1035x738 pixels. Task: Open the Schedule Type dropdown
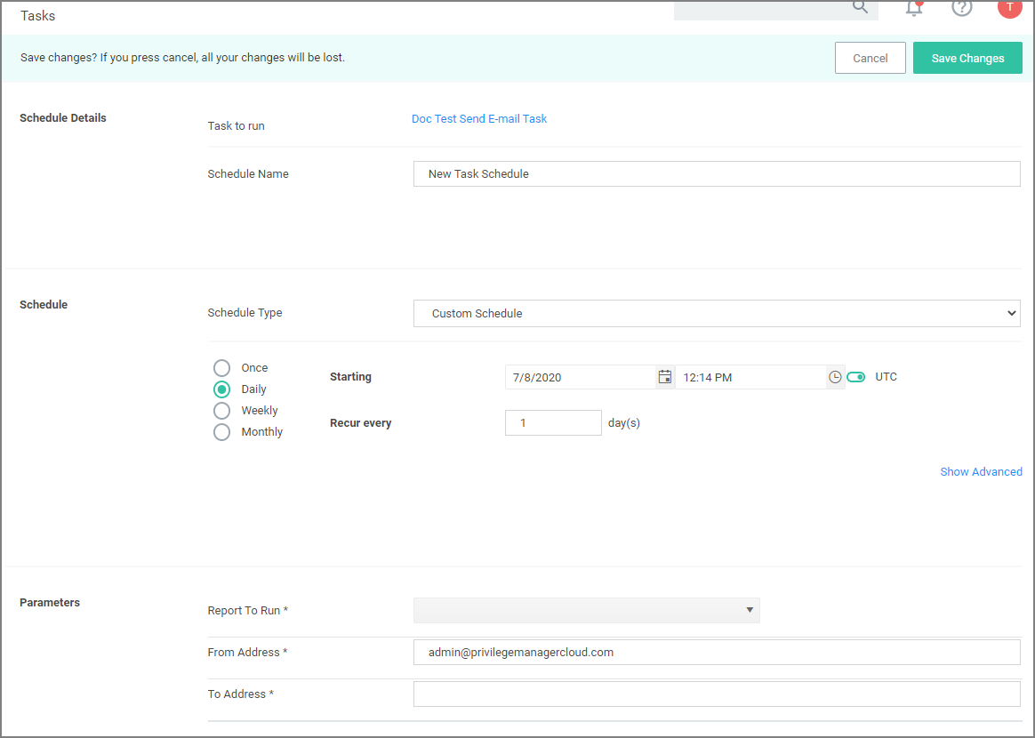717,314
